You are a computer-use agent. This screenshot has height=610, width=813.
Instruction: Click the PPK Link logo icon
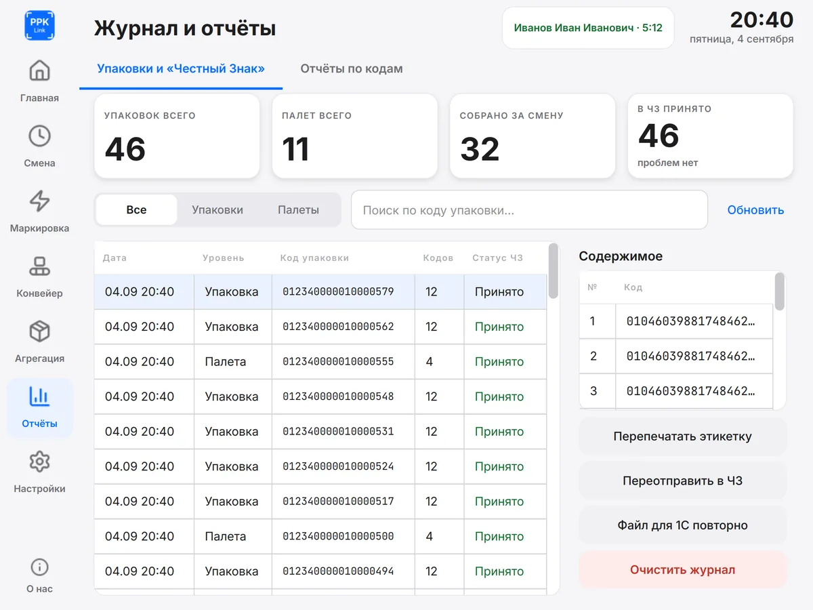click(39, 26)
